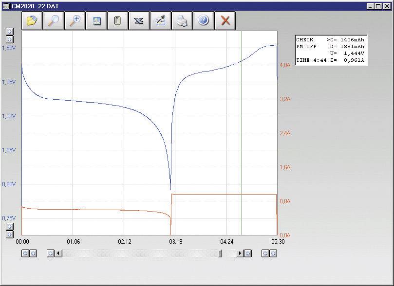Select the timeline slider marker near 04:24
Viewport: 394px width, 286px height.
[220, 253]
